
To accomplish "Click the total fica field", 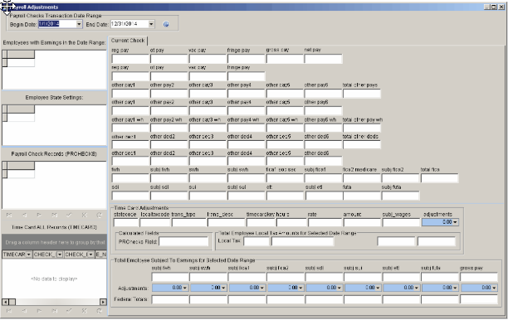I will pyautogui.click(x=439, y=178).
